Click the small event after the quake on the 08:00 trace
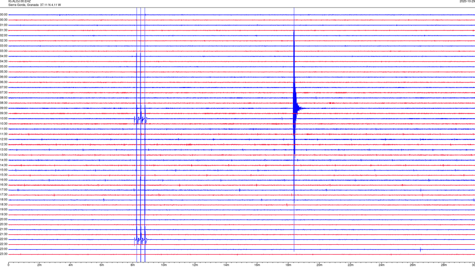 click(x=316, y=97)
